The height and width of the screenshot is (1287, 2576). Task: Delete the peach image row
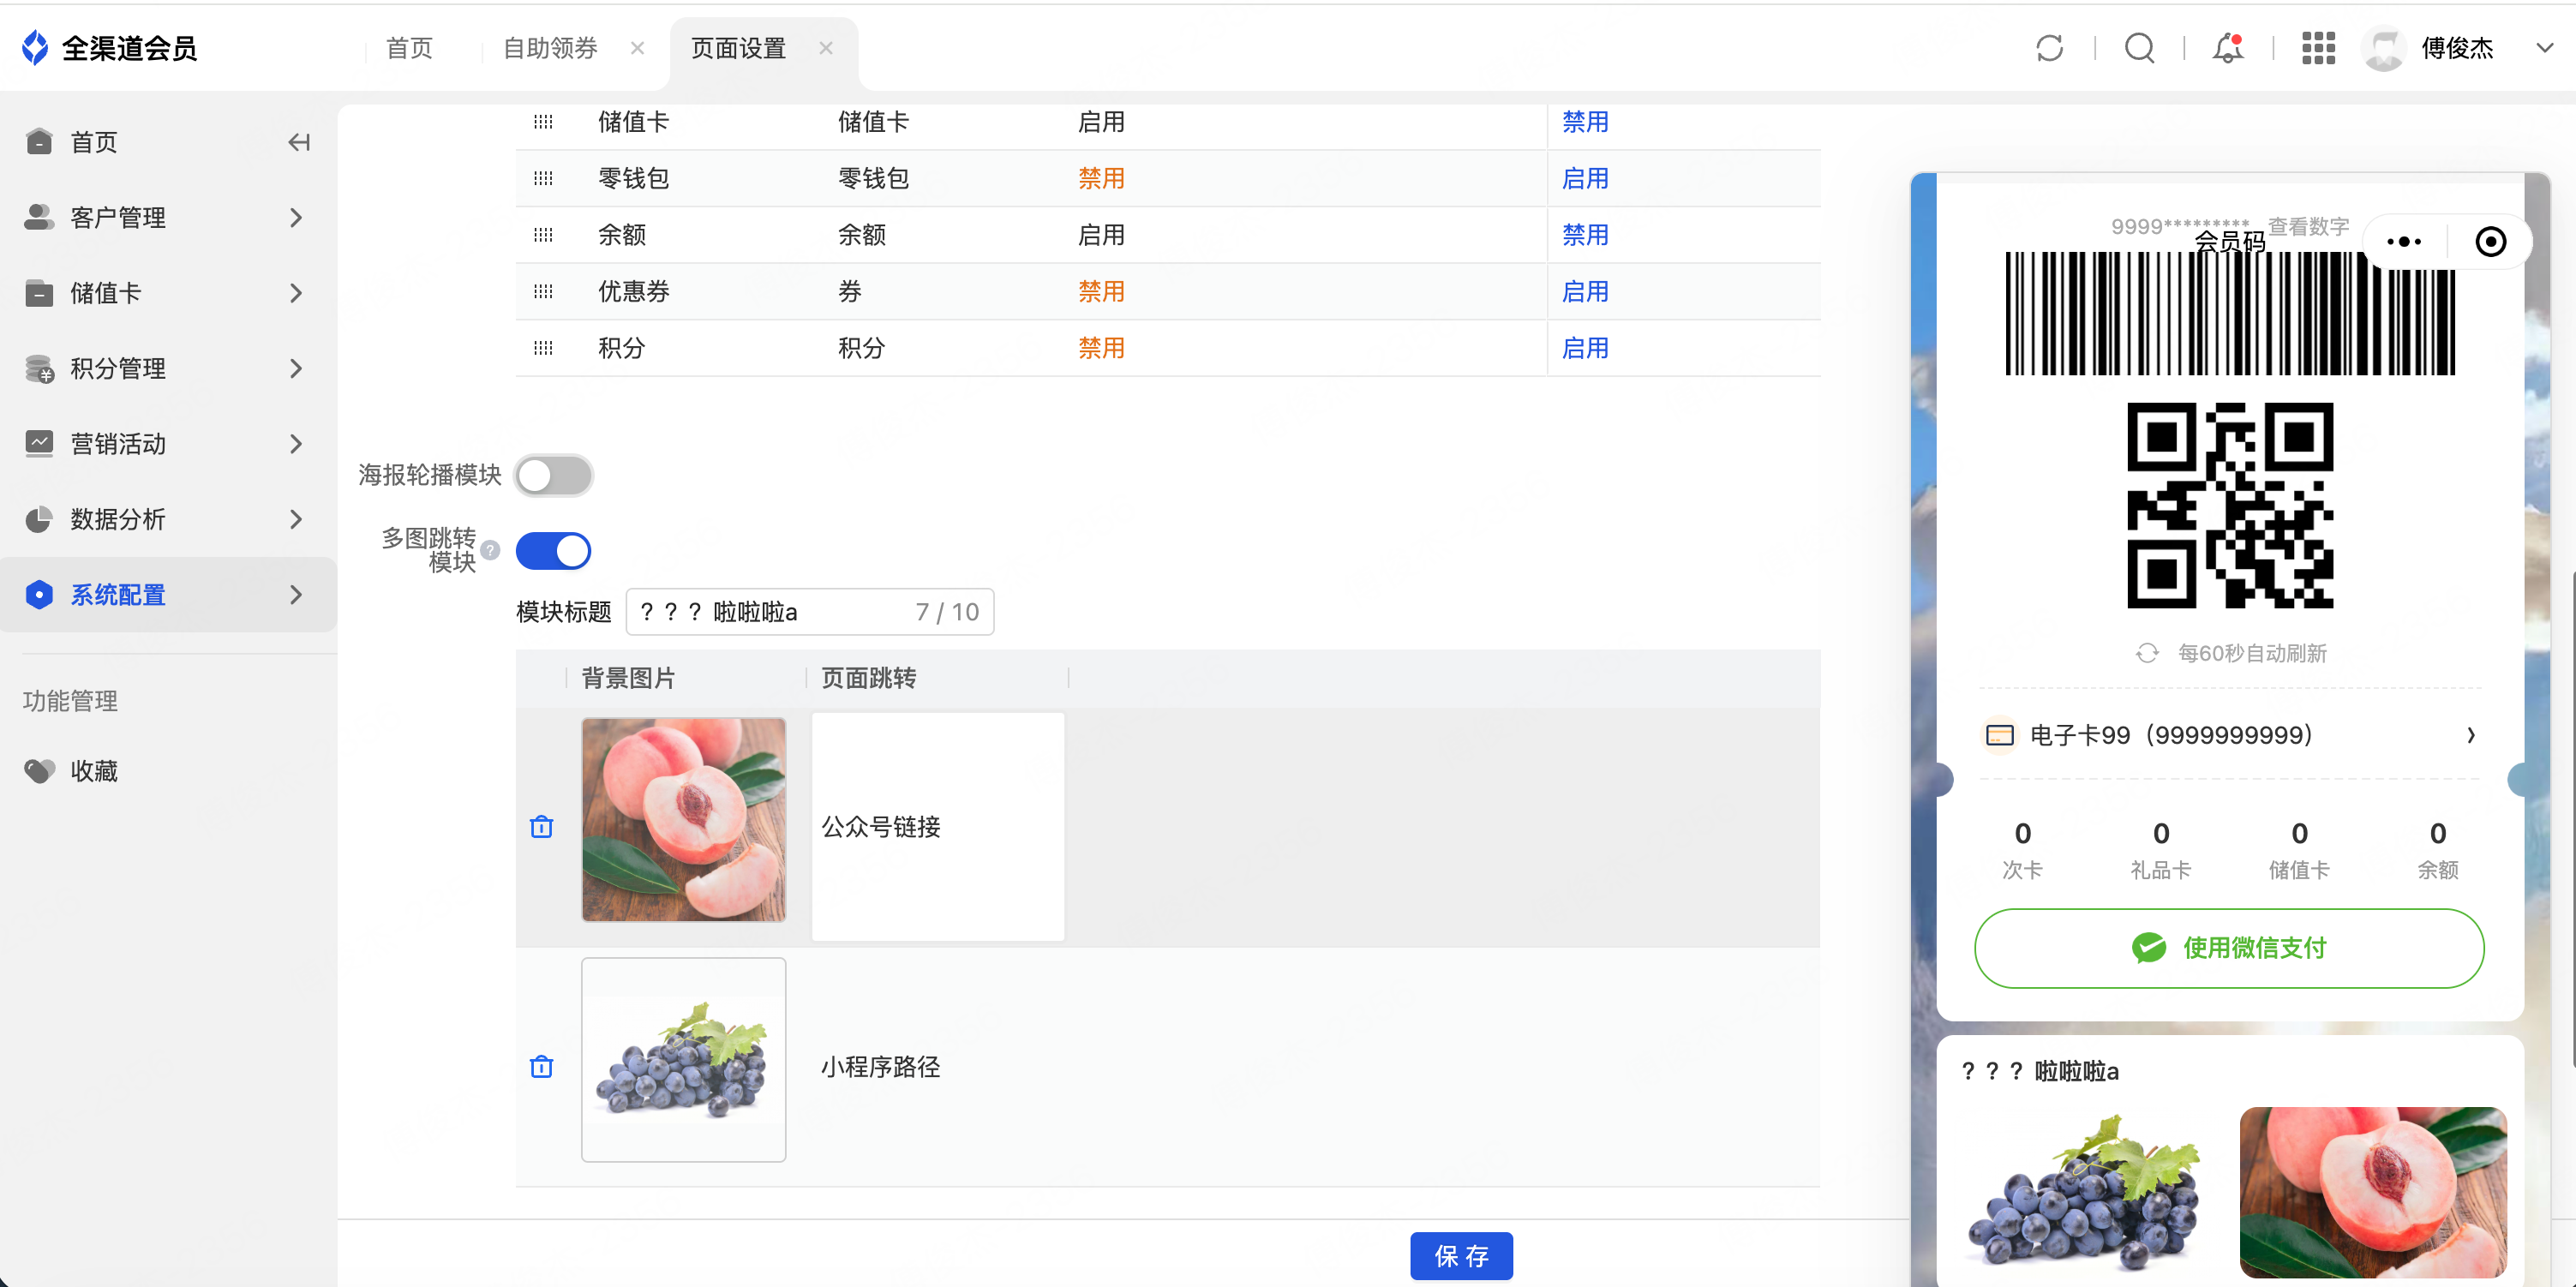[541, 826]
